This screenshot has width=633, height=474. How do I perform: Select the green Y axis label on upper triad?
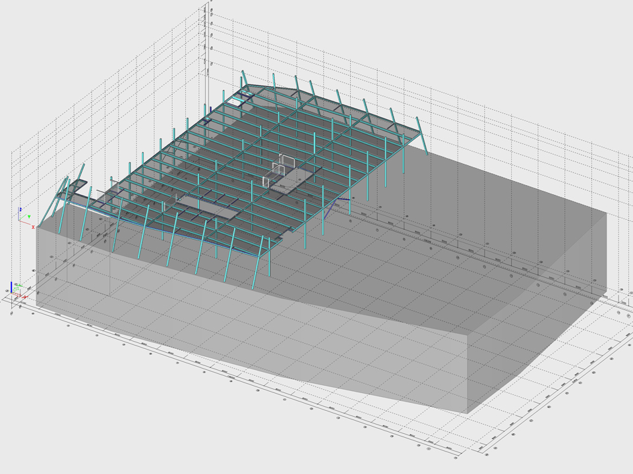(x=28, y=216)
